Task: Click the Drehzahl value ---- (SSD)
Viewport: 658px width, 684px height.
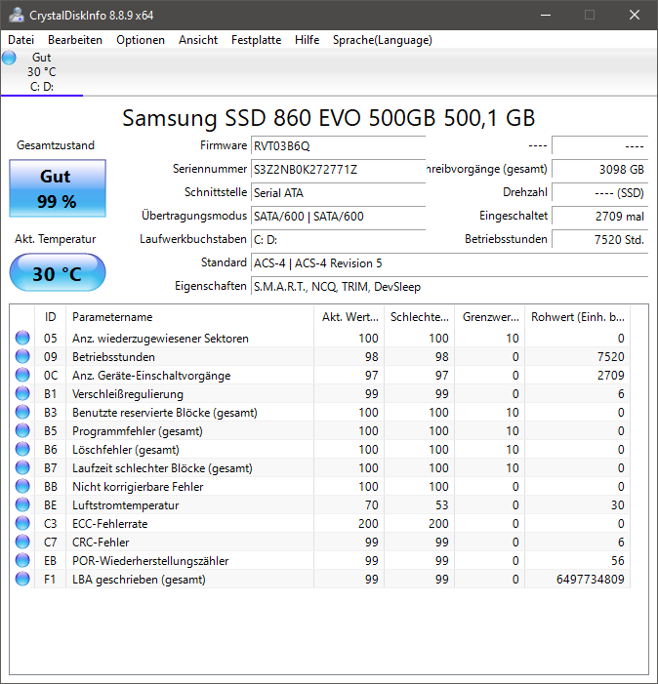Action: 600,193
